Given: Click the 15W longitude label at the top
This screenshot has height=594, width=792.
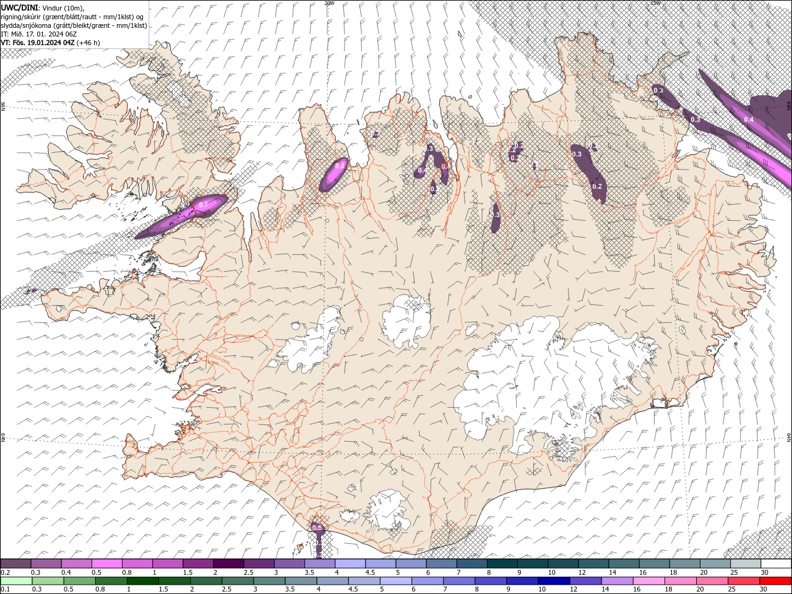Looking at the screenshot, I should pyautogui.click(x=655, y=3).
